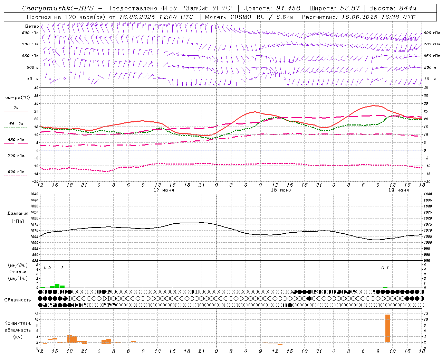
Task: Click the dashed line sample under Td 2м
Action: click(15, 128)
